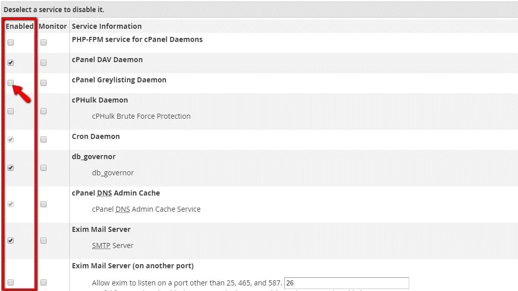Monitor the PHP-FPM service for cPanel Daemons

coord(44,43)
